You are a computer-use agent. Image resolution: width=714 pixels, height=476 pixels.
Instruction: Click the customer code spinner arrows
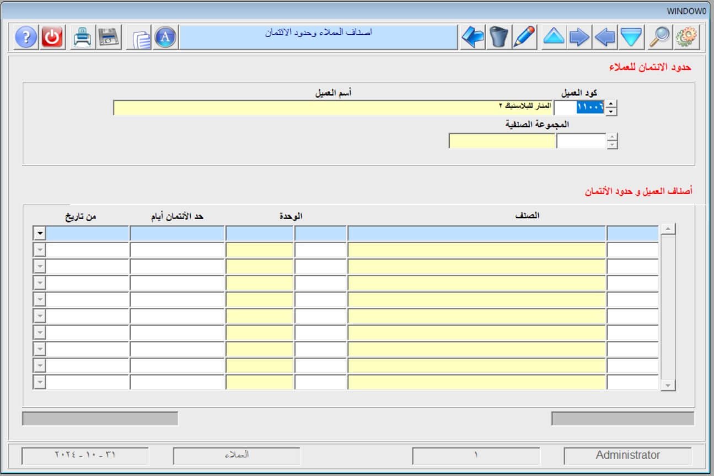pos(611,108)
